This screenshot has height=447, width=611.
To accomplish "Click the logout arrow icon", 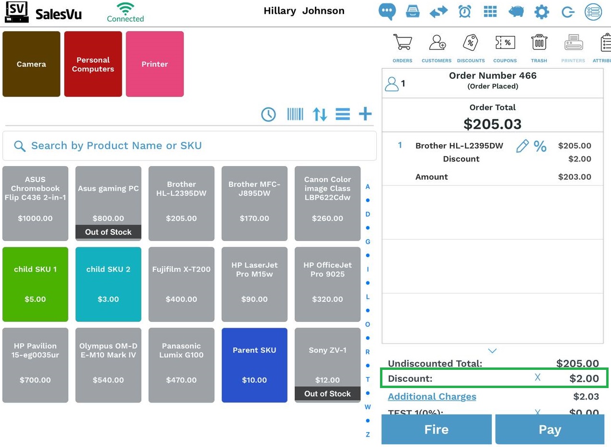I will (x=568, y=11).
